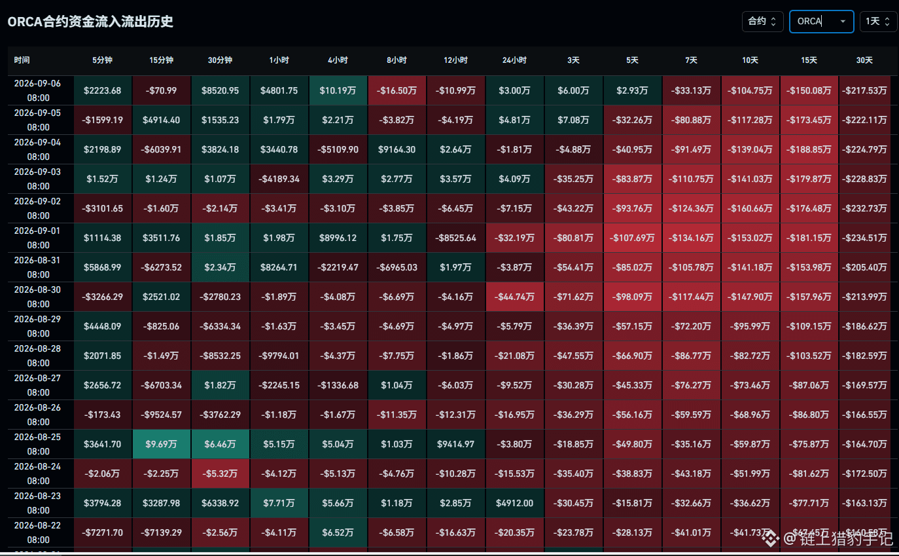Open the 1天 interval dropdown
The image size is (899, 556).
878,21
